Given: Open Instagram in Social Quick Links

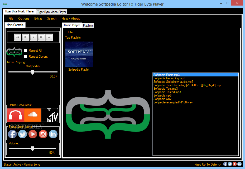Looking at the screenshot, I should tap(43, 134).
